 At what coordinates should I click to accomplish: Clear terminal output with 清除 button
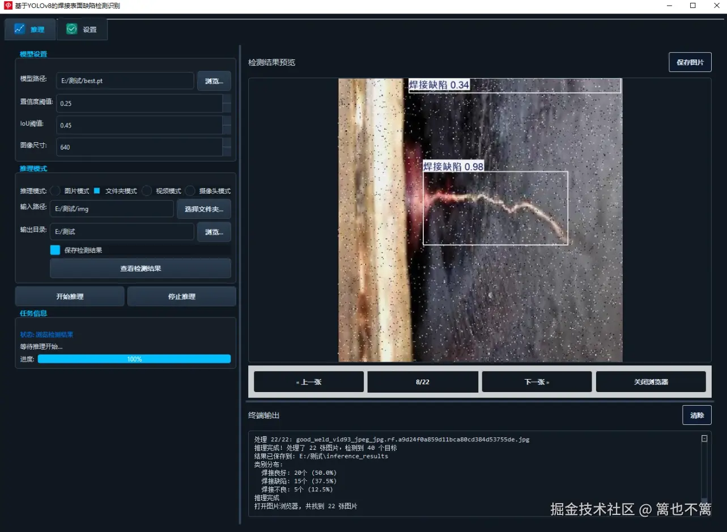[x=696, y=415]
